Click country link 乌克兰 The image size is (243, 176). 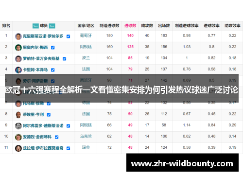tap(86, 136)
